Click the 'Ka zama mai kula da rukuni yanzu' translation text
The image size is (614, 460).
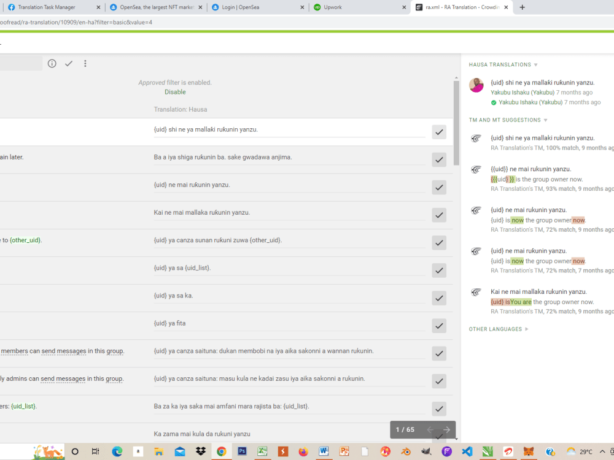tap(202, 434)
